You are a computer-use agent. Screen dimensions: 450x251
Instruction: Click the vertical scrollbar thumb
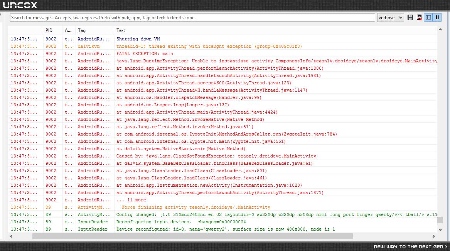440,220
